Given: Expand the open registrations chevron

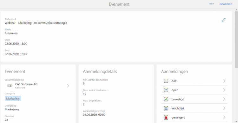Looking at the screenshot, I should click(x=224, y=90).
